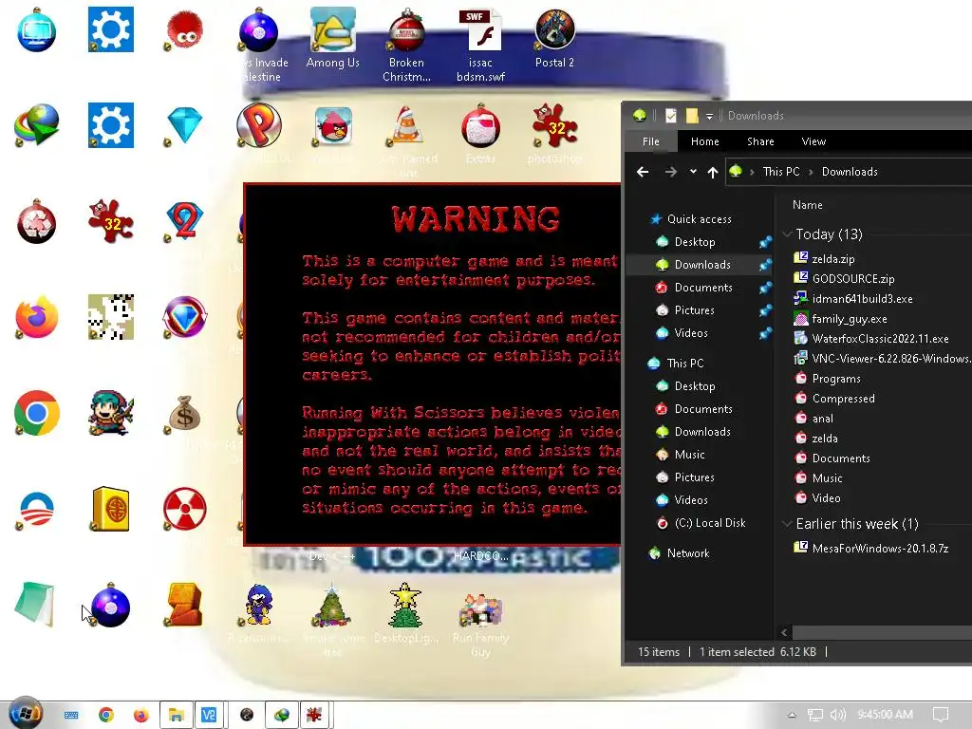Viewport: 972px width, 729px height.
Task: Click the horizontal scrollbar left arrow
Action: 785,633
